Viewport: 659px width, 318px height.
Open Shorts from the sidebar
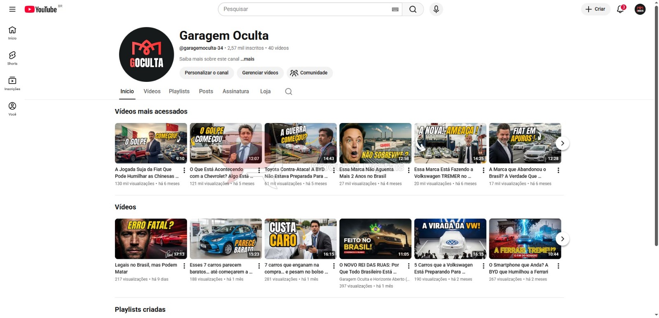pos(12,58)
